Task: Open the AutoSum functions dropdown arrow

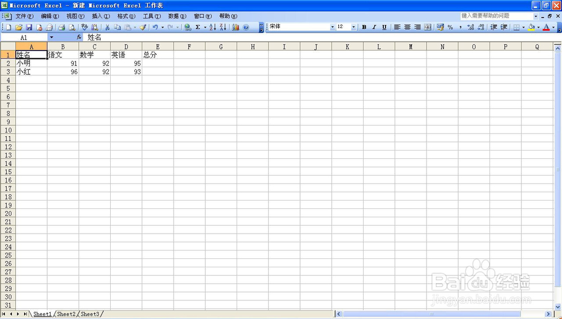Action: click(205, 27)
